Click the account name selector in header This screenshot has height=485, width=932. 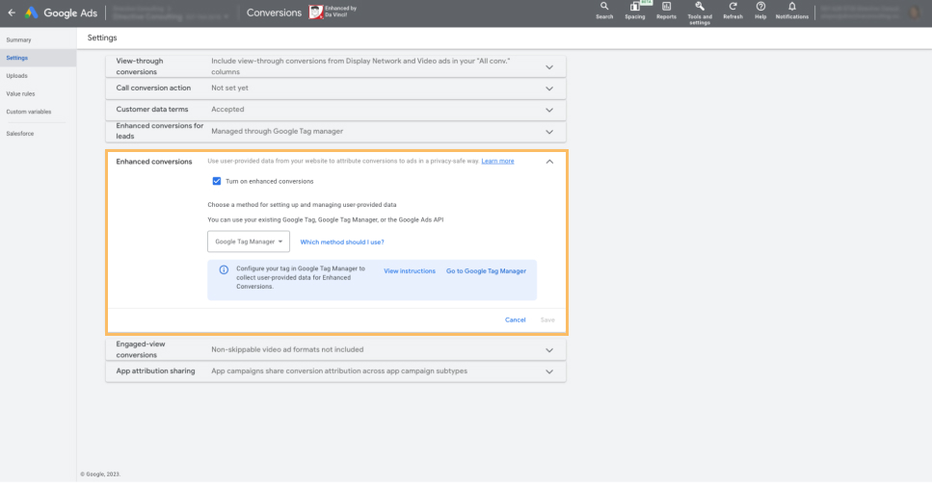(171, 13)
